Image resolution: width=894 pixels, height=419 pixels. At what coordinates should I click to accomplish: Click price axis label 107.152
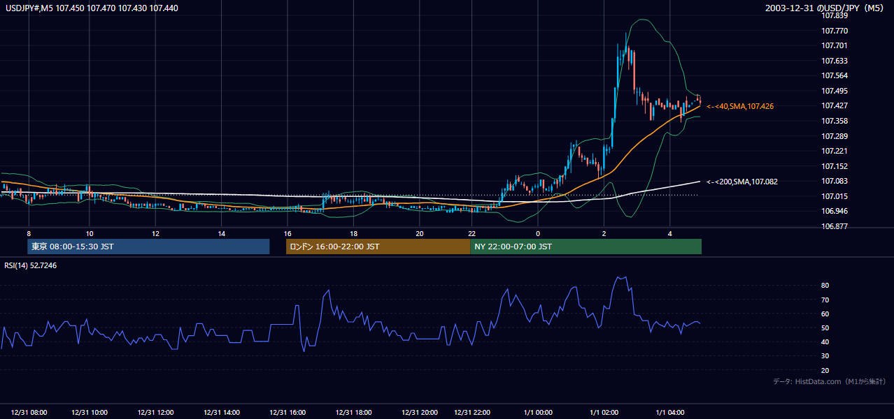834,166
